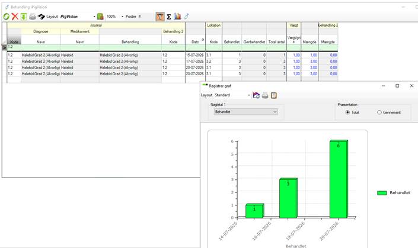
Task: Click the blue male symbol icon
Action: (x=186, y=17)
